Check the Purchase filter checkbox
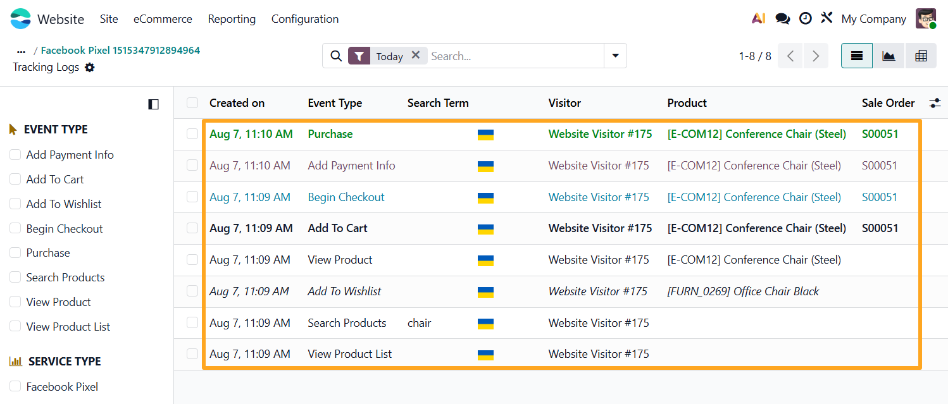This screenshot has width=948, height=404. (x=15, y=253)
